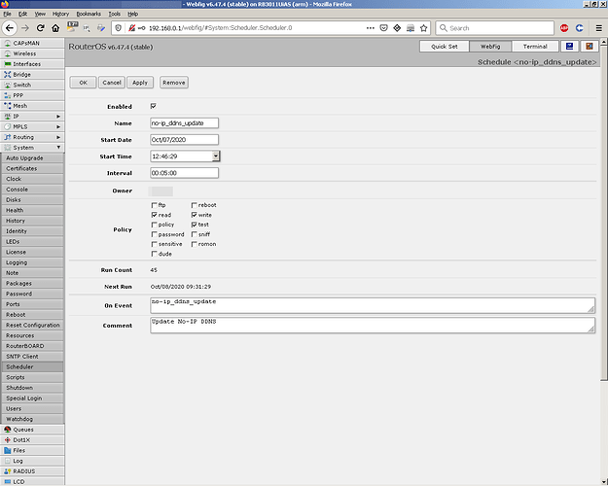Open the Wireless sidebar entry

tap(32, 53)
